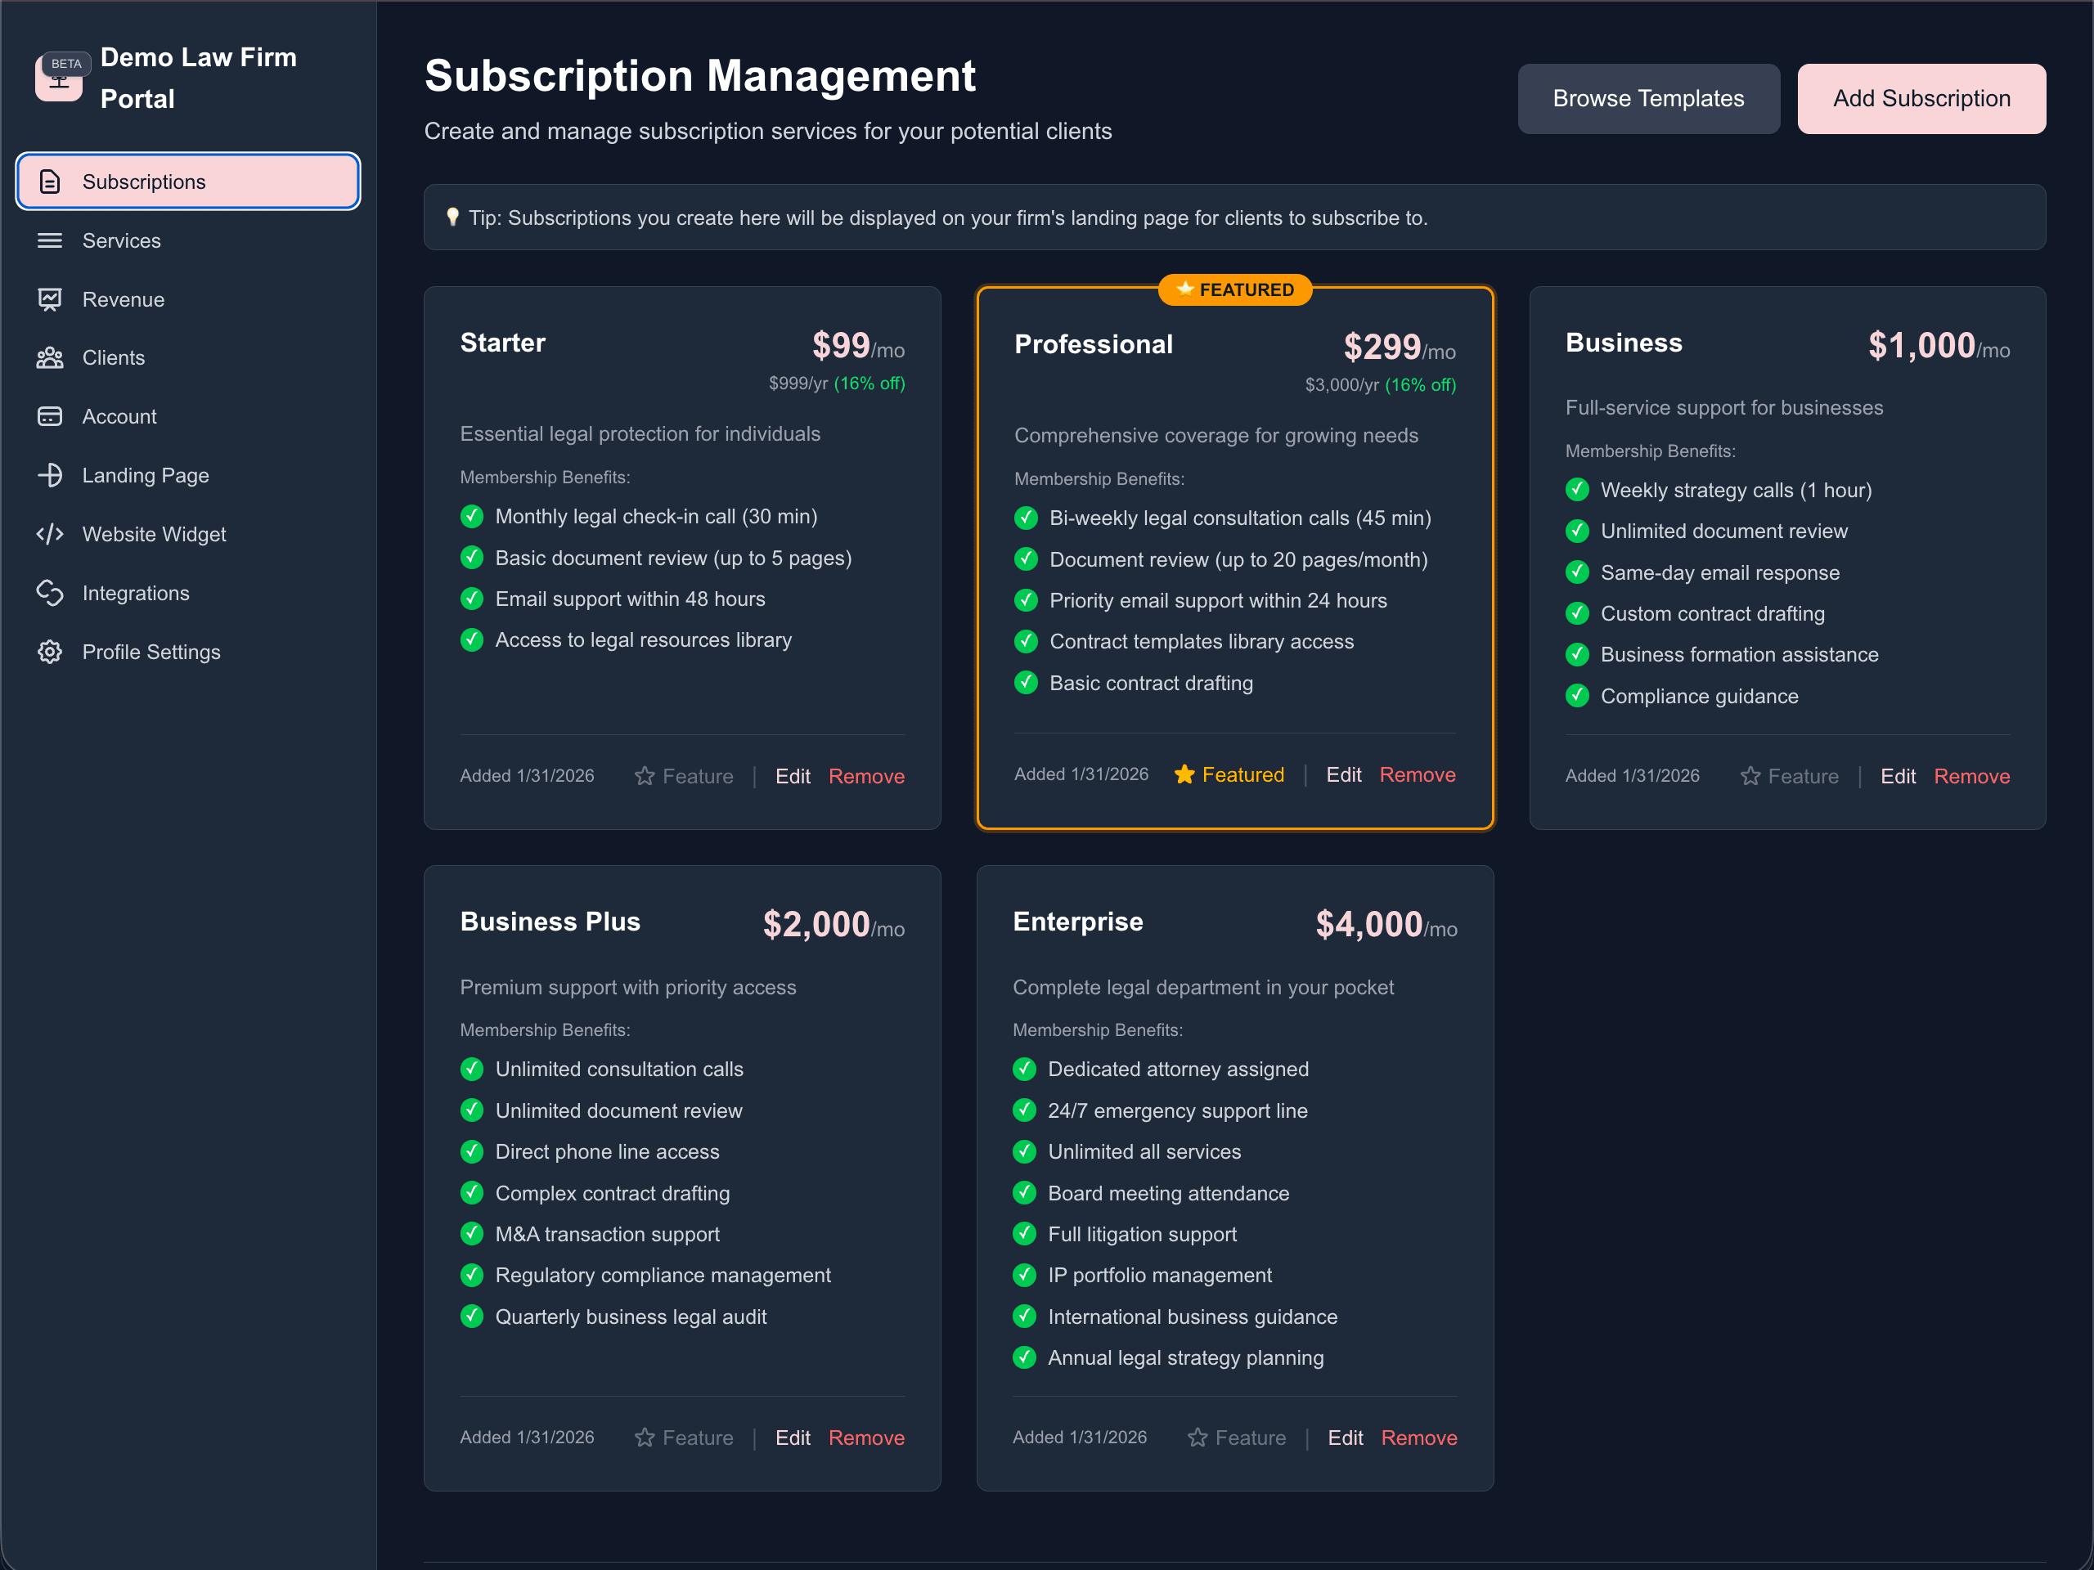Open the Account page
Viewport: 2094px width, 1570px height.
click(188, 416)
